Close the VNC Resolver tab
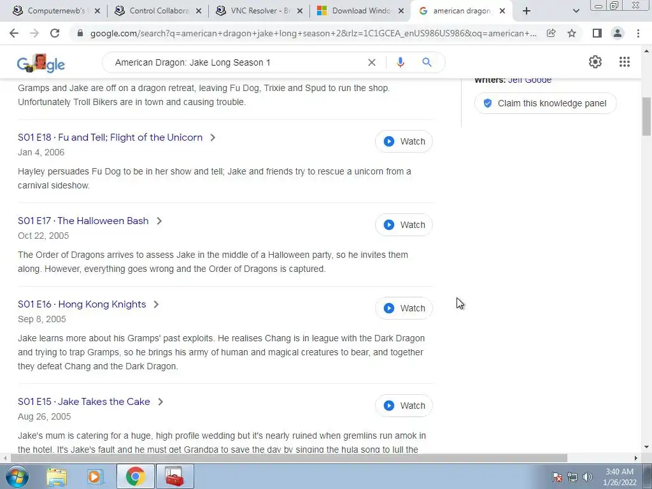This screenshot has width=652, height=489. pyautogui.click(x=300, y=11)
